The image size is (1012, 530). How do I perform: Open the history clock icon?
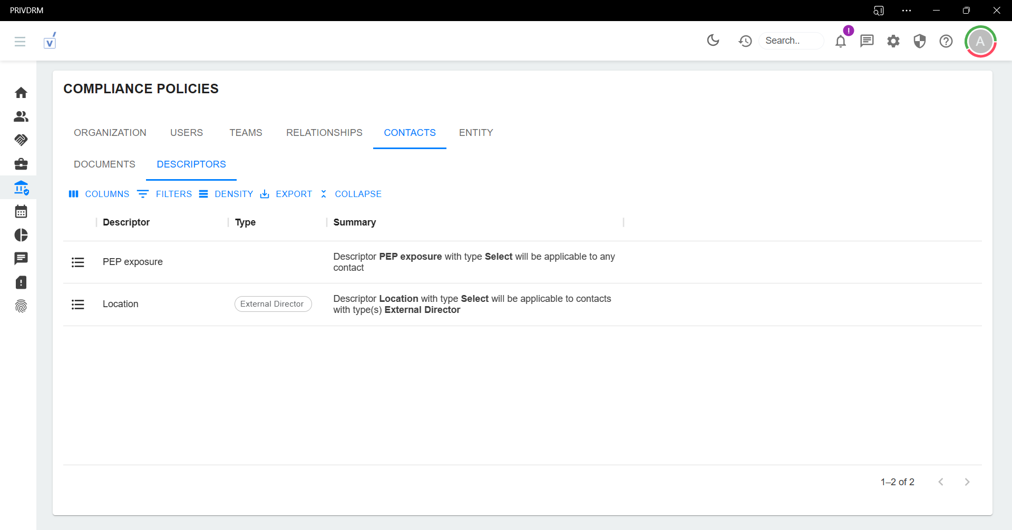(745, 41)
